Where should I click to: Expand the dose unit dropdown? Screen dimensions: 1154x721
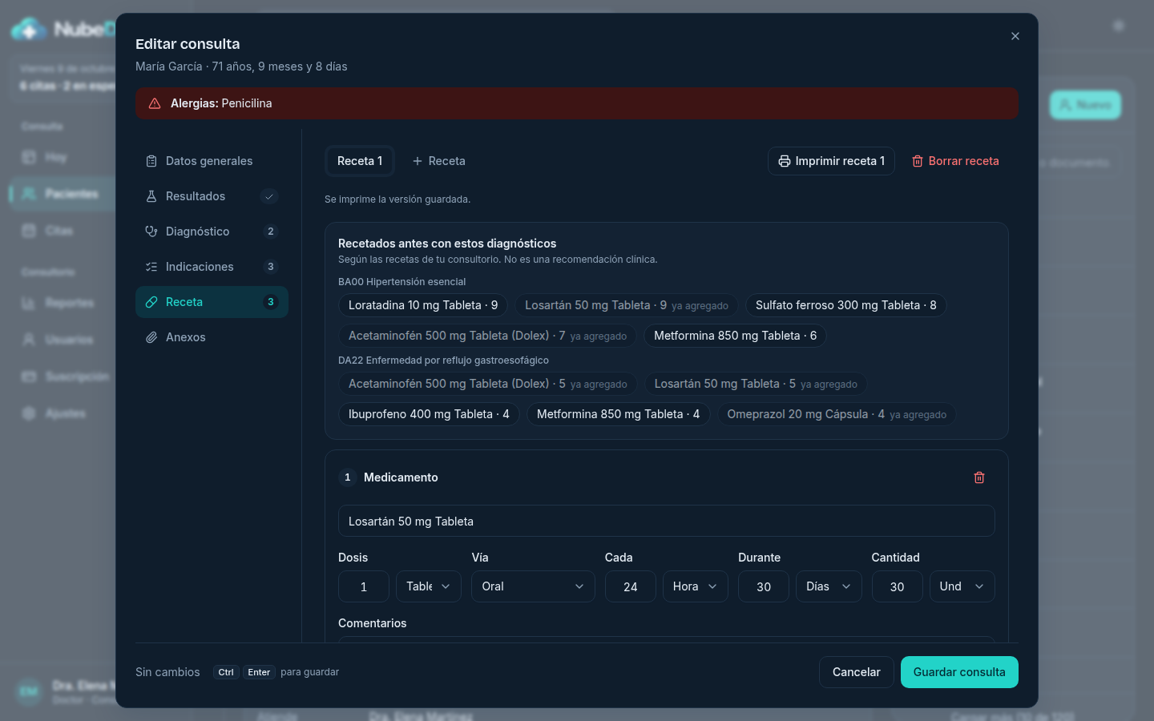[x=429, y=586]
